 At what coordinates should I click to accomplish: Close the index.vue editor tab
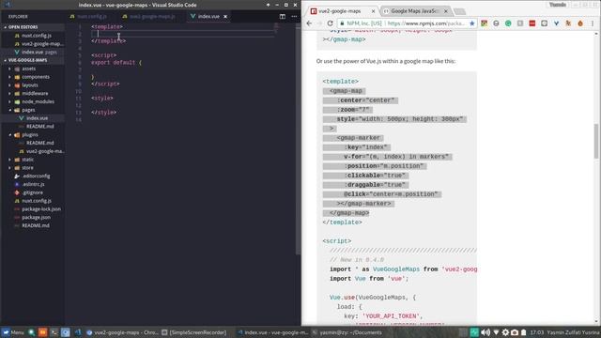225,17
